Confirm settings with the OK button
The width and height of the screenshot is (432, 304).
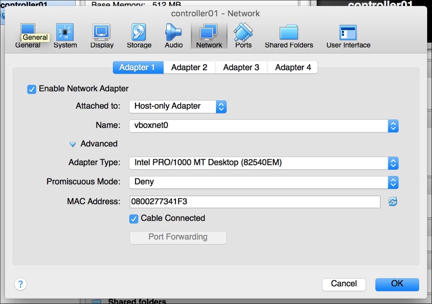(397, 284)
